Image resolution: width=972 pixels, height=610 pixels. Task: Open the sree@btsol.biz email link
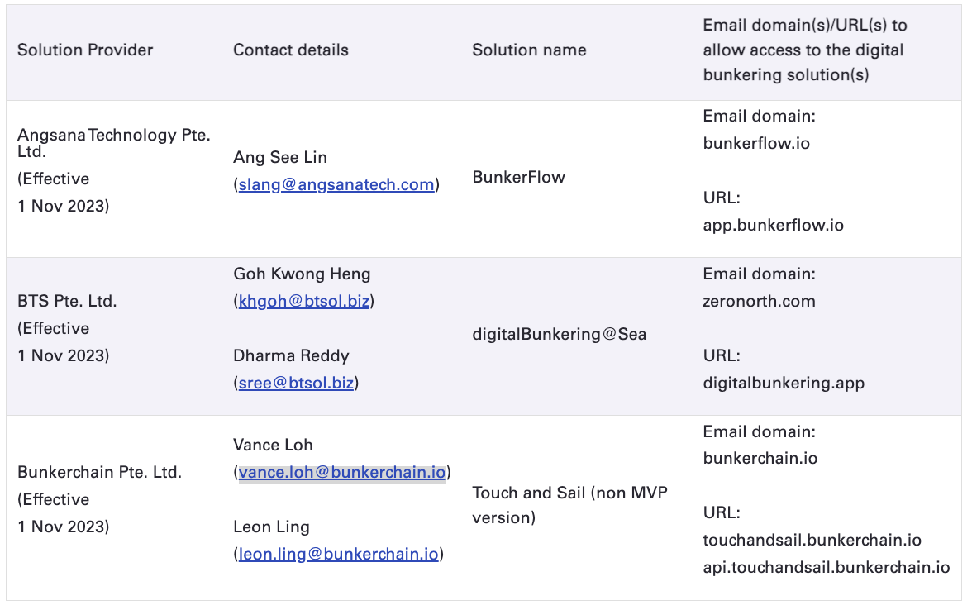coord(296,383)
